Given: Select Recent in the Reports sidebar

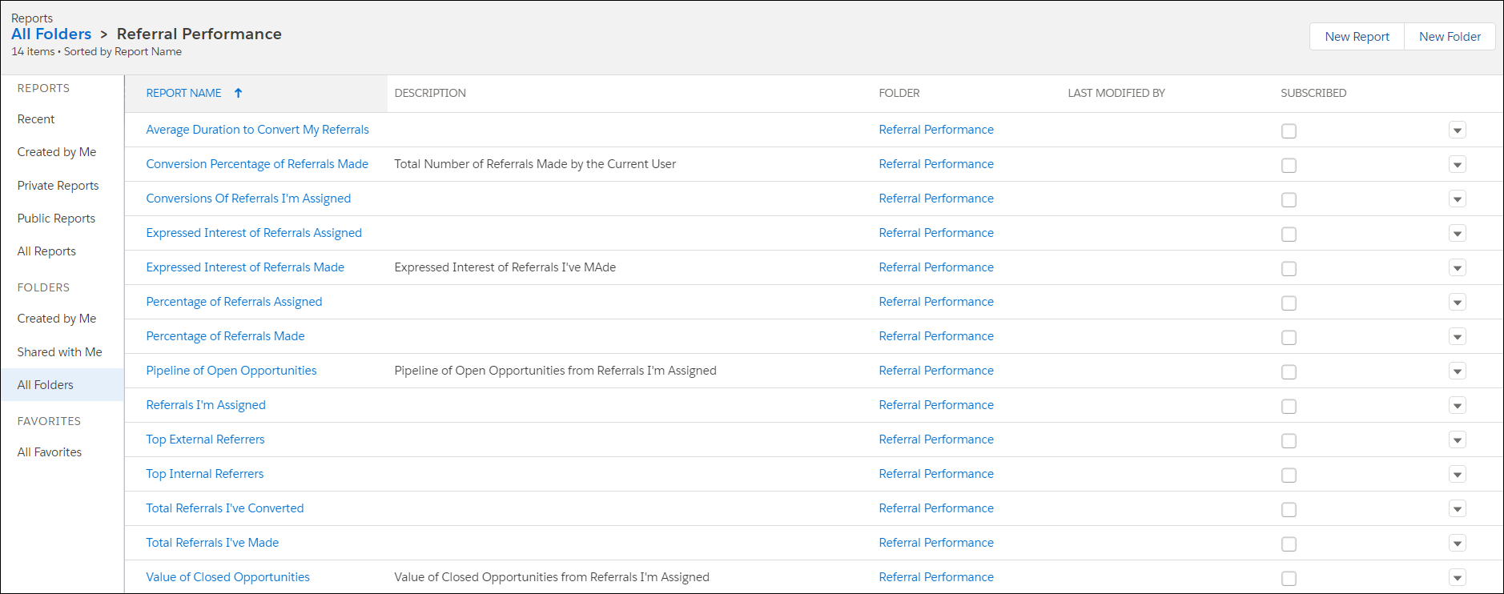Looking at the screenshot, I should coord(36,119).
